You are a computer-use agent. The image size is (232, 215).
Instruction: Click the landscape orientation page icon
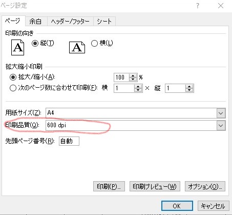pyautogui.click(x=77, y=47)
